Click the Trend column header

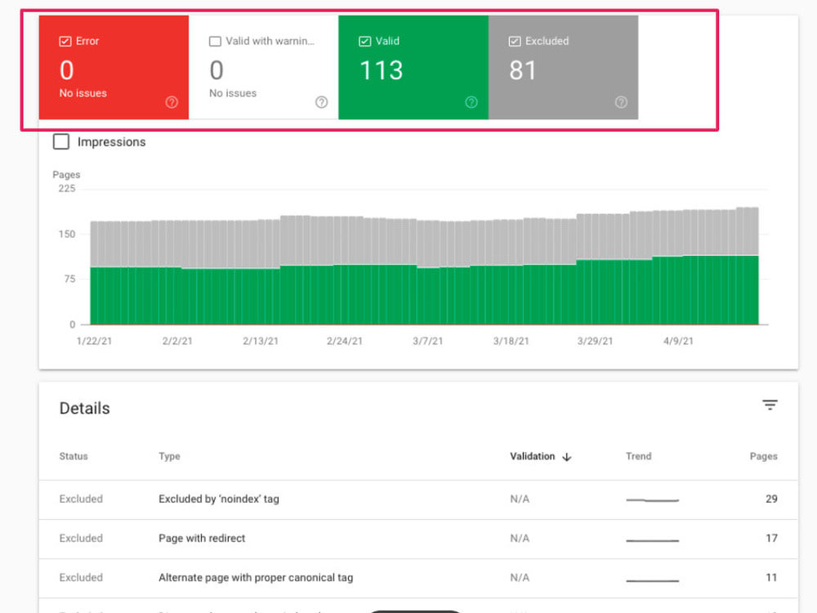(638, 456)
